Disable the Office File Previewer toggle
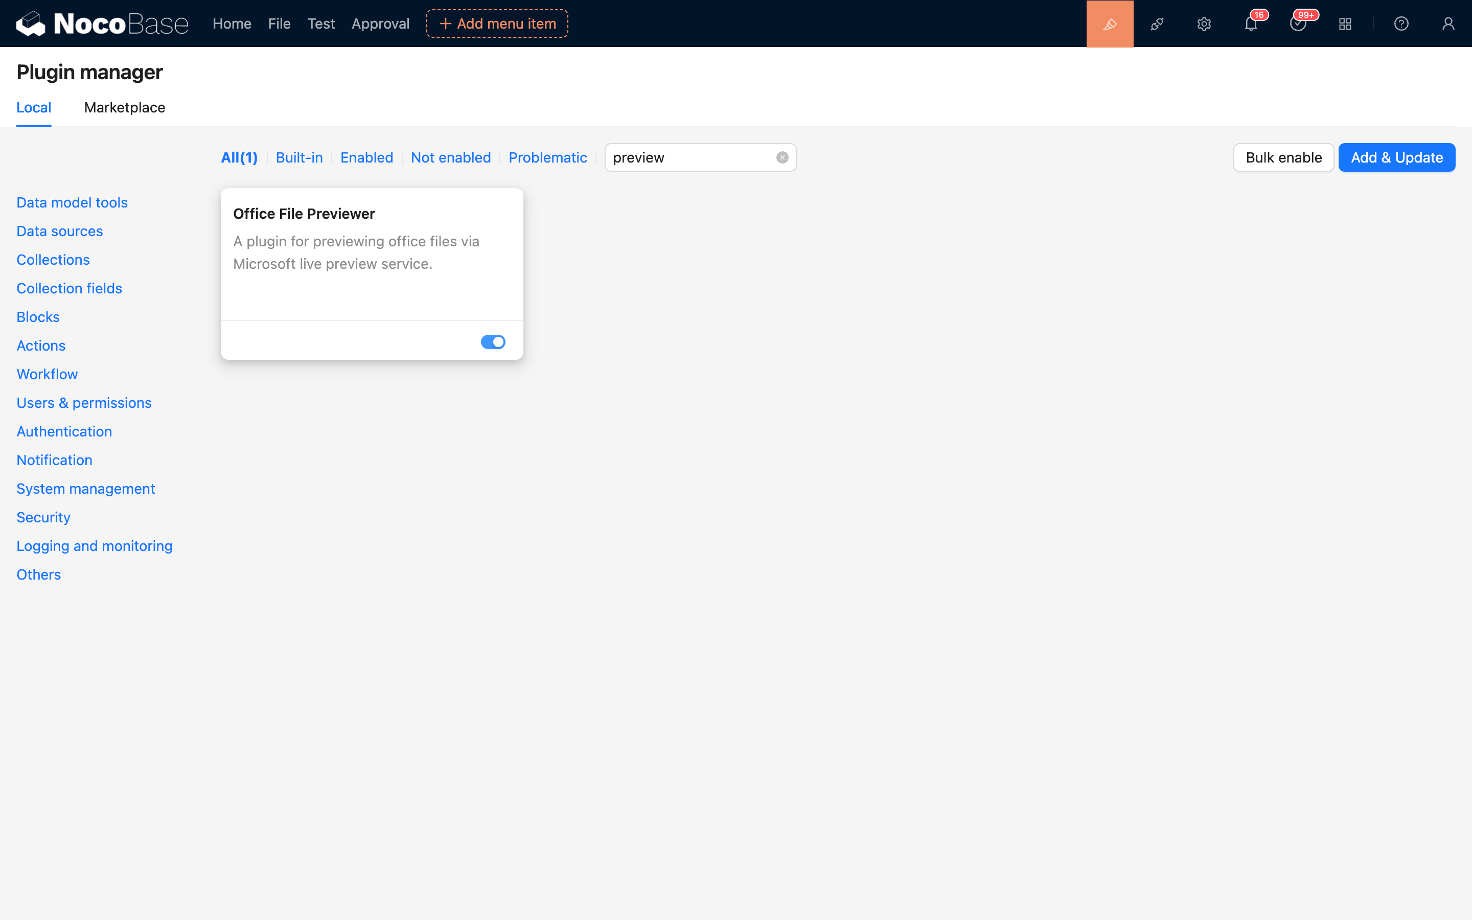This screenshot has width=1472, height=920. coord(493,342)
